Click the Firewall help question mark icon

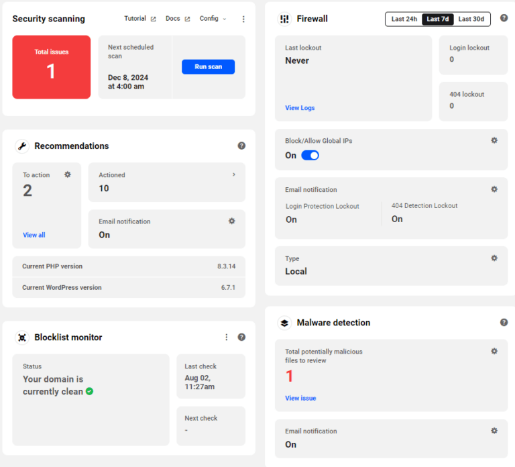tap(504, 18)
